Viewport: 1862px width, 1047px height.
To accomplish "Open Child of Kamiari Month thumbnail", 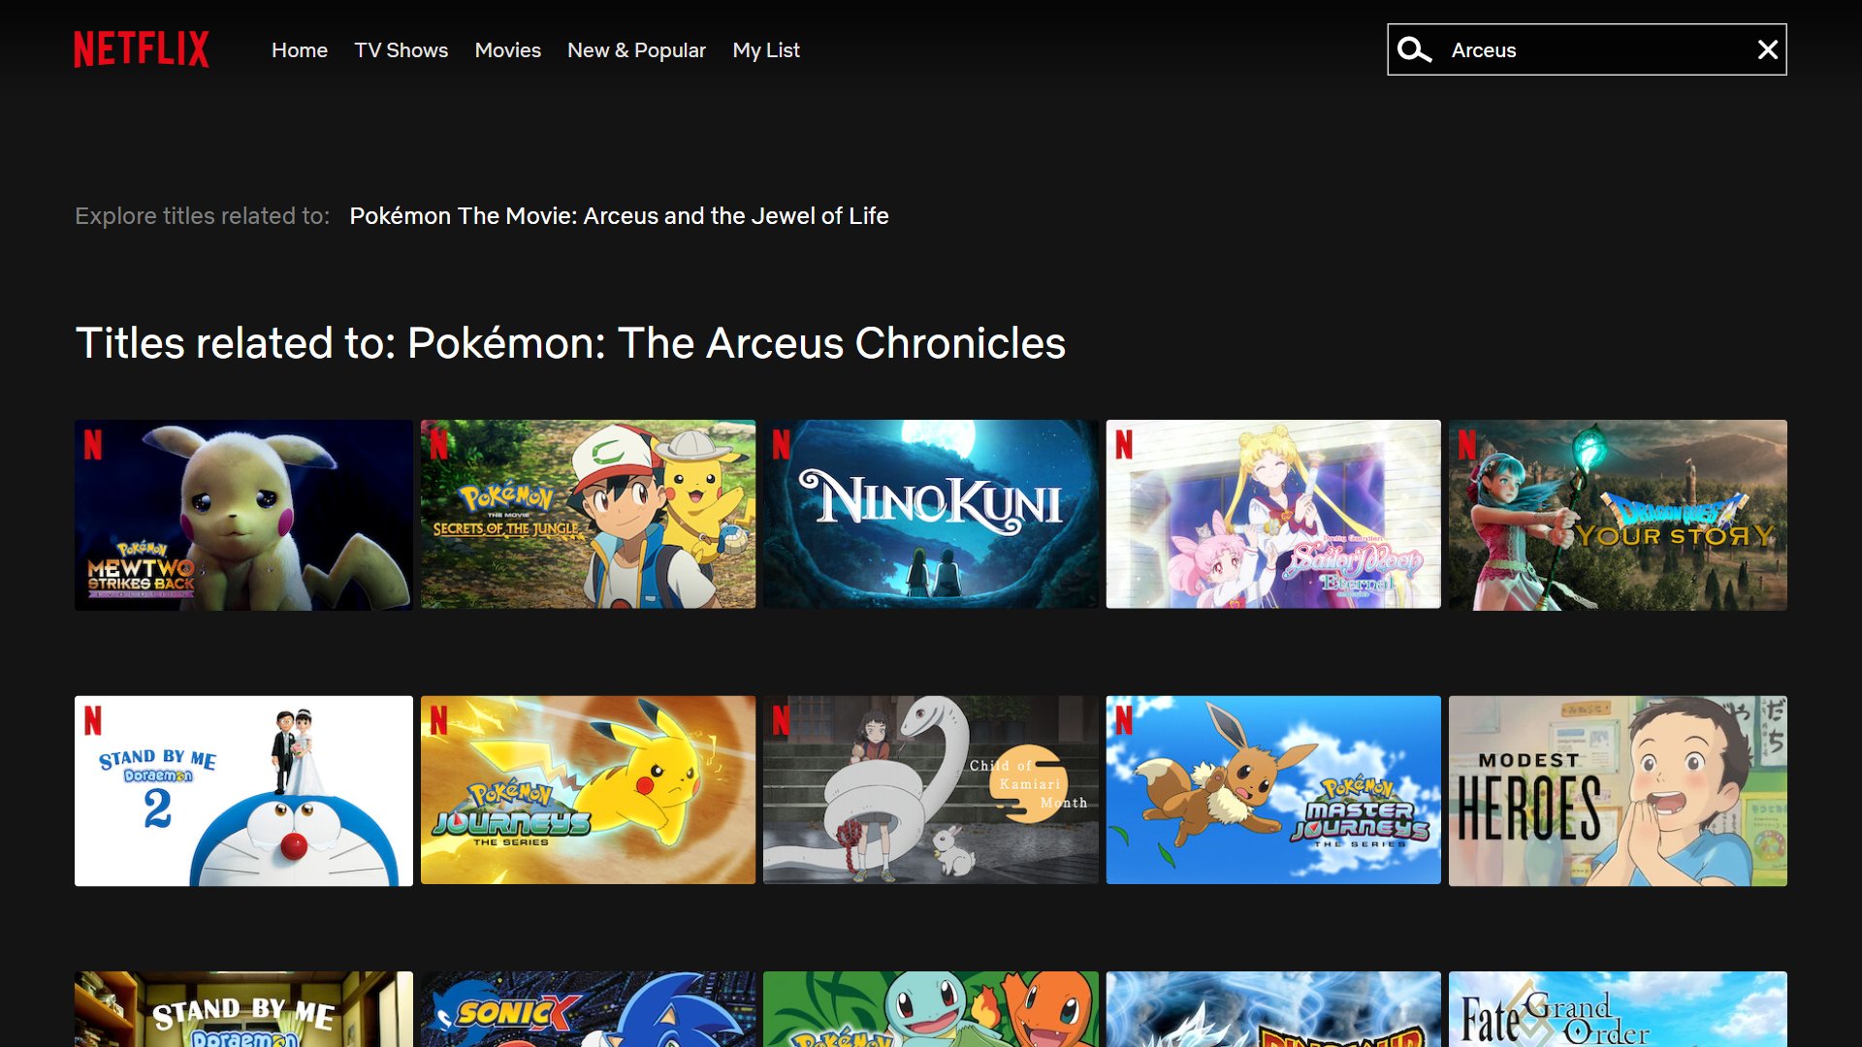I will click(x=930, y=790).
